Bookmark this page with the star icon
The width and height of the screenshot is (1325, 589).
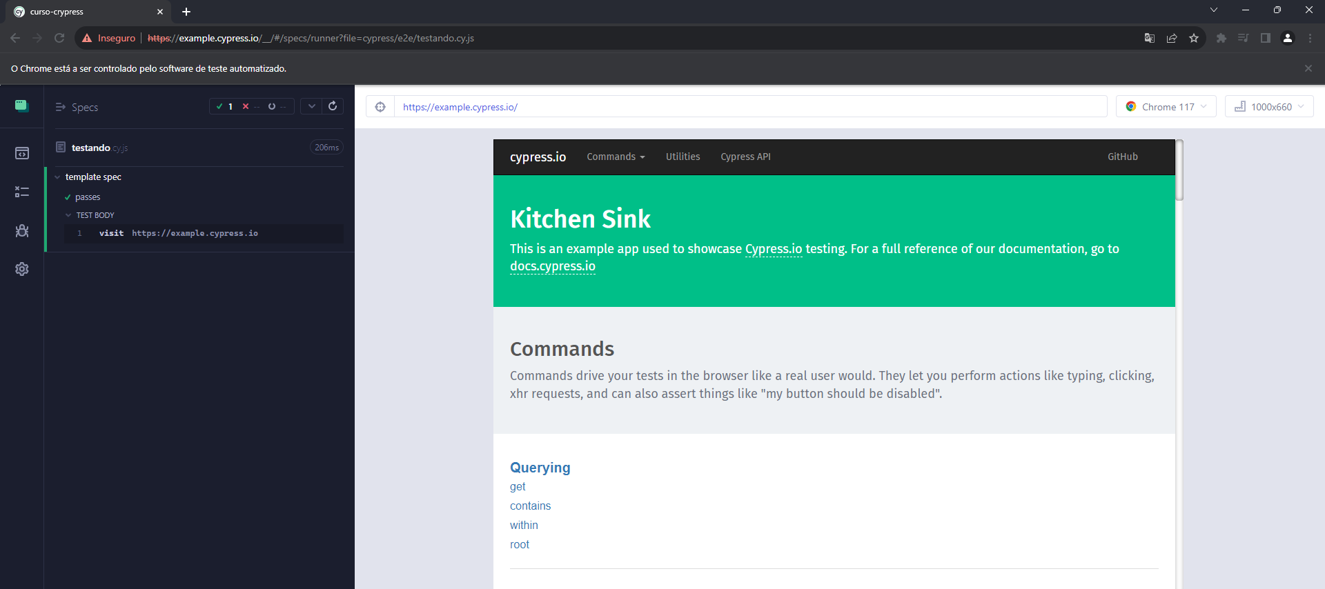pyautogui.click(x=1194, y=38)
